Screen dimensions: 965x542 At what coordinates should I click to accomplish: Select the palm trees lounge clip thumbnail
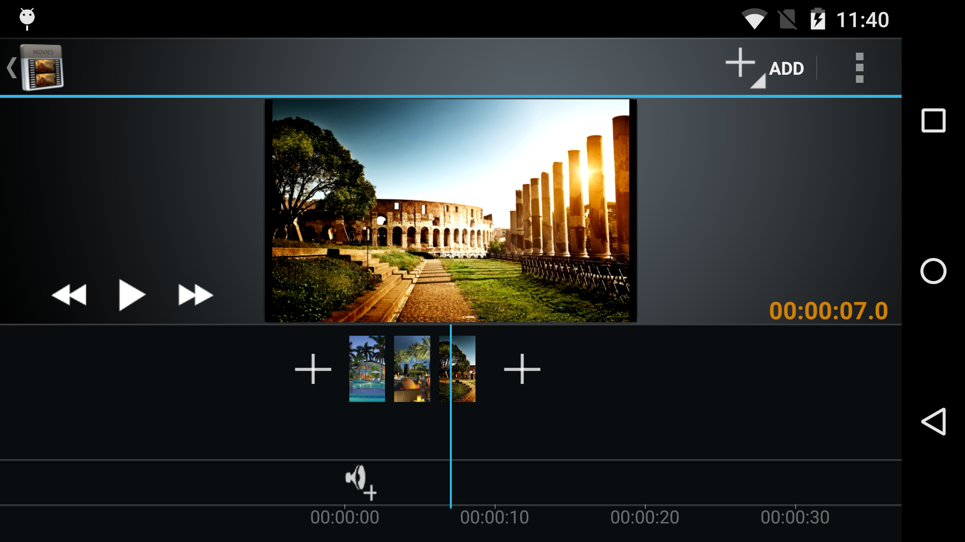pyautogui.click(x=412, y=369)
